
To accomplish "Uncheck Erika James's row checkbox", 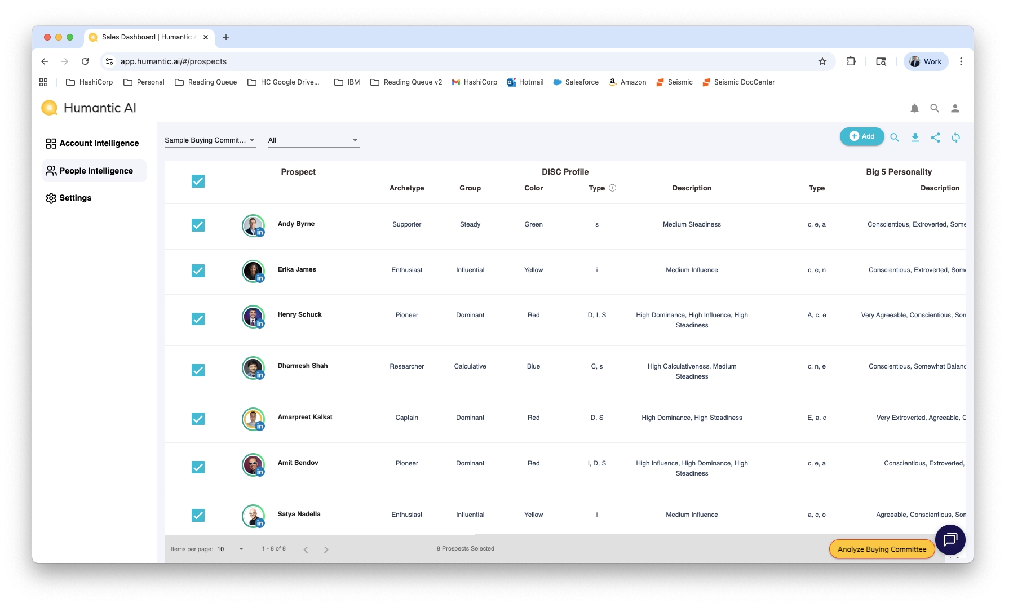I will pos(198,270).
